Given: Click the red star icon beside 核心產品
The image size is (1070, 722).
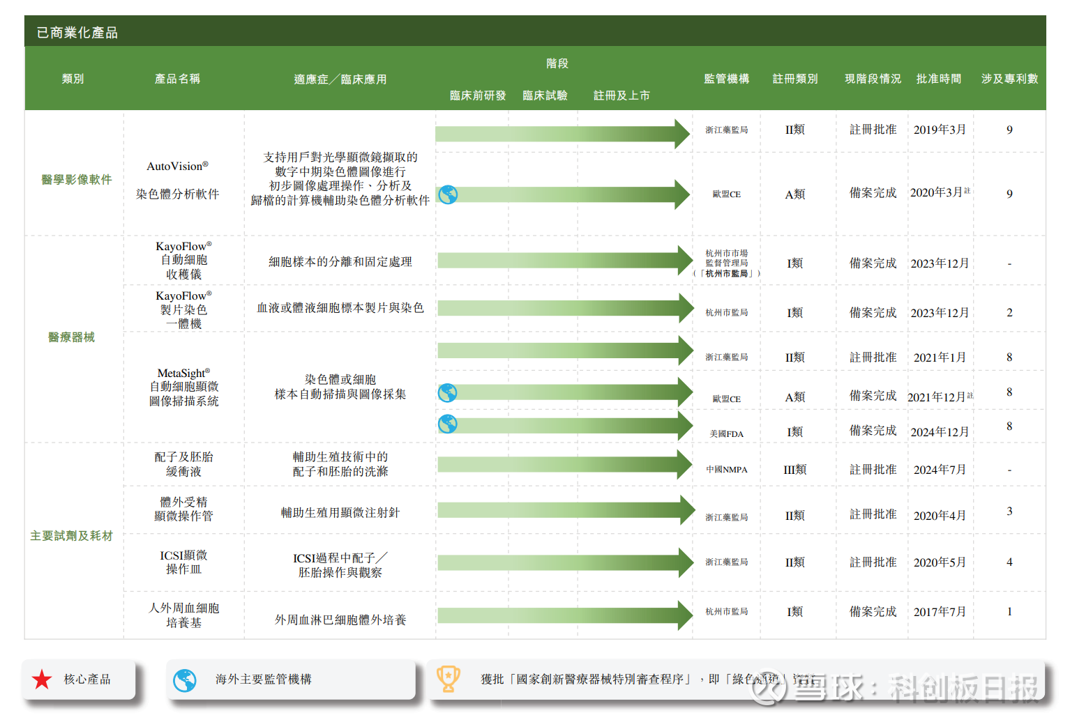Looking at the screenshot, I should pos(42,679).
